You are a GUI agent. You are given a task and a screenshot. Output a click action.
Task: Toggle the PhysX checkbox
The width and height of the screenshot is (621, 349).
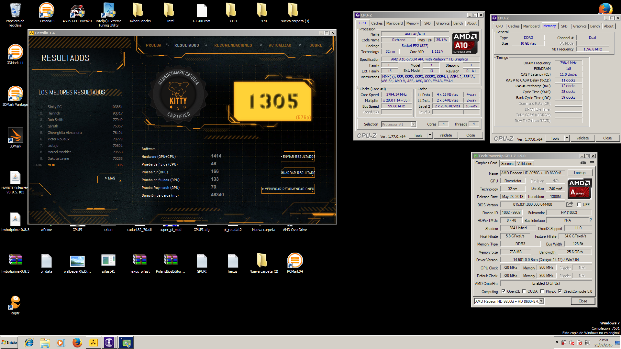pos(542,291)
